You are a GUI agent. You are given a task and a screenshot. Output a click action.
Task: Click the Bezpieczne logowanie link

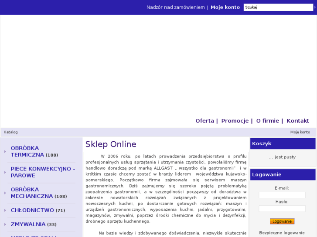(282, 233)
